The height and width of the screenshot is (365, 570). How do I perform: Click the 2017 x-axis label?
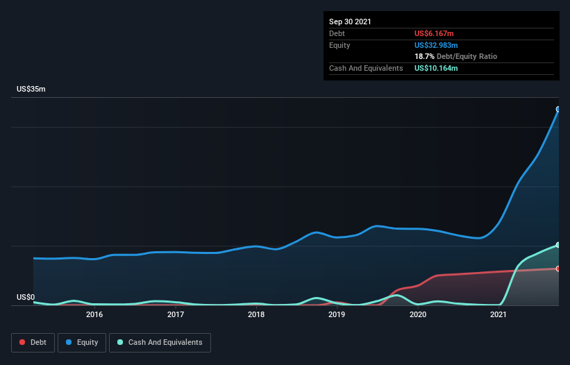(175, 314)
